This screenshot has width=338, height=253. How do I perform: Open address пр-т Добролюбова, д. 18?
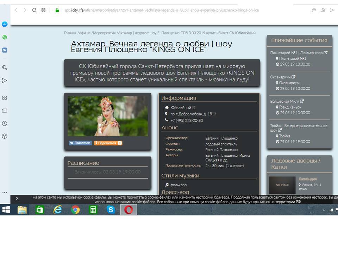(191, 114)
